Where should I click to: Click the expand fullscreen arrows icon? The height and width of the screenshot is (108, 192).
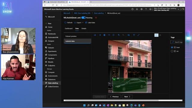coord(139,35)
